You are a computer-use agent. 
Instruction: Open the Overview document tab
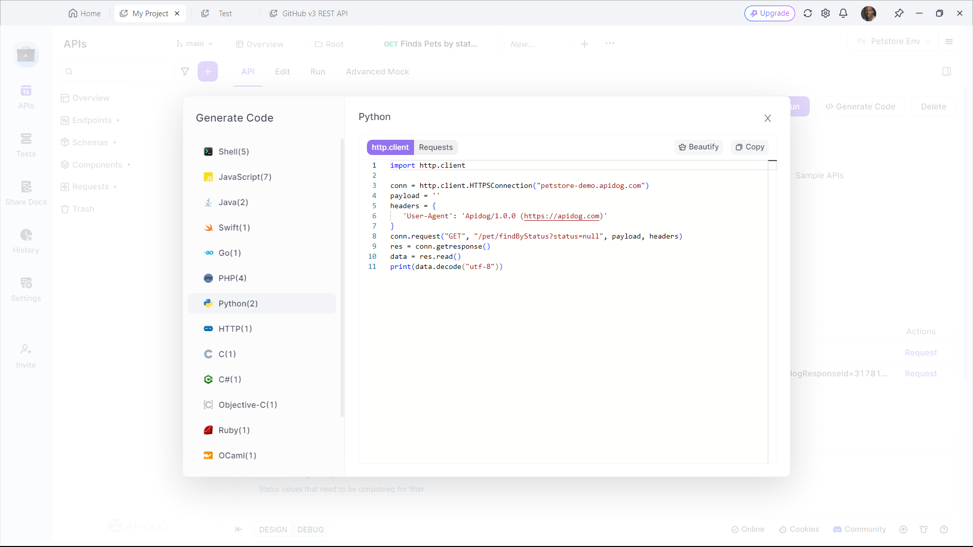click(x=259, y=44)
